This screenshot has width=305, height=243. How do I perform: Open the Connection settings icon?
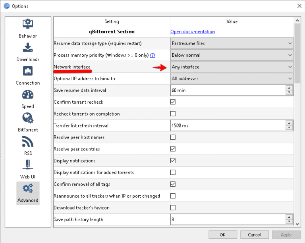28,71
